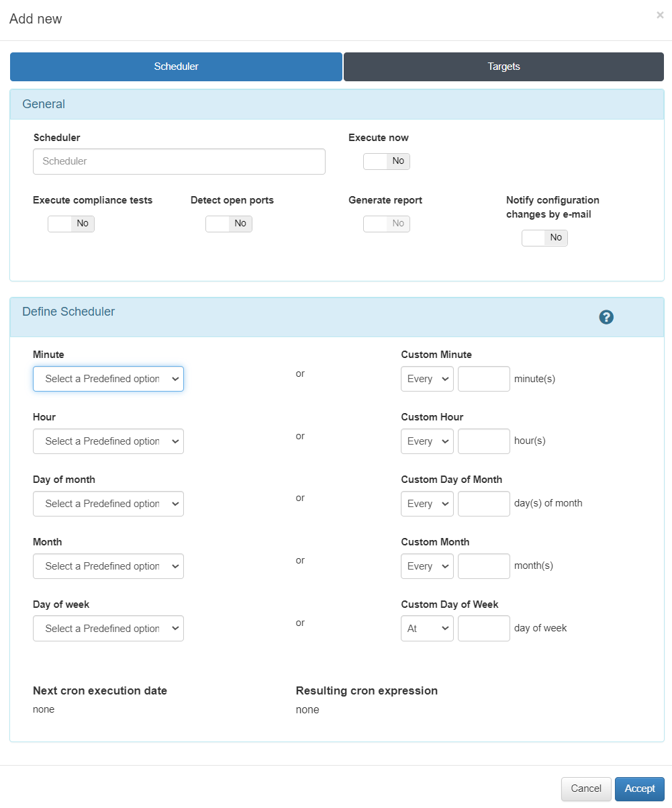Turn on Detect open ports switch

(x=229, y=224)
